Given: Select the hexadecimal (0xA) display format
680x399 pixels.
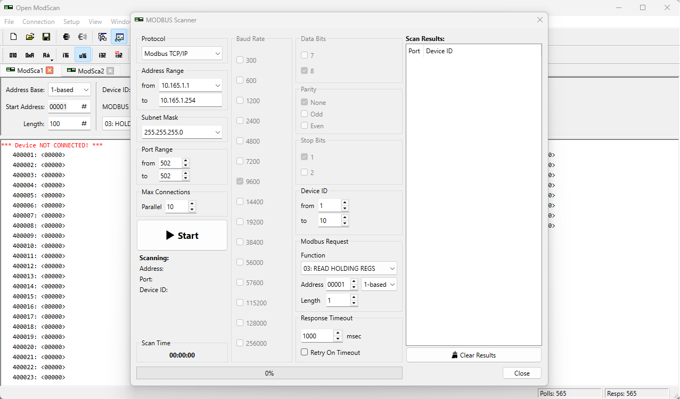Looking at the screenshot, I should tap(30, 55).
